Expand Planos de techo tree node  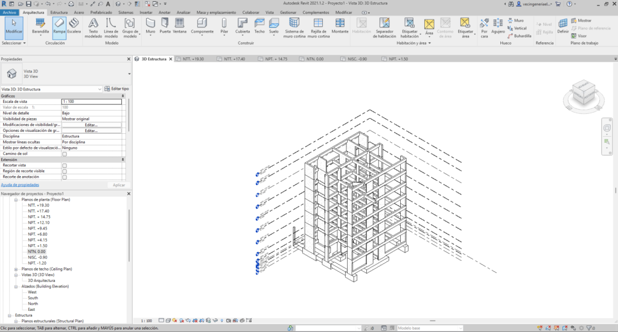(x=16, y=269)
